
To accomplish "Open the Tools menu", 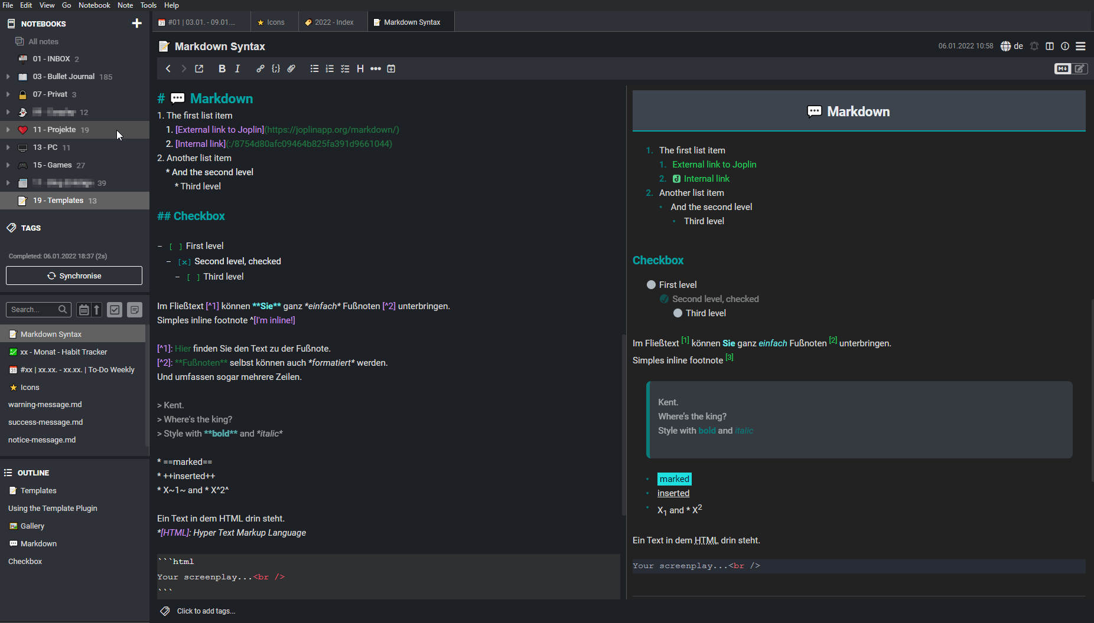I will pos(148,5).
